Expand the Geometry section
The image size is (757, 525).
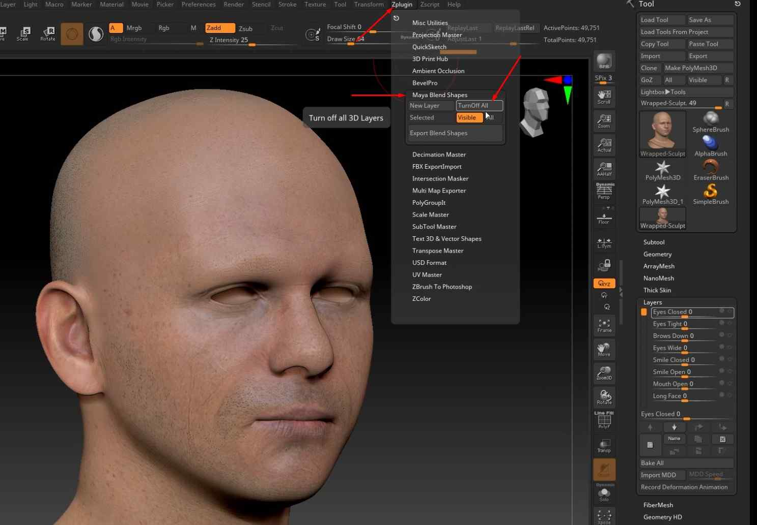(657, 254)
